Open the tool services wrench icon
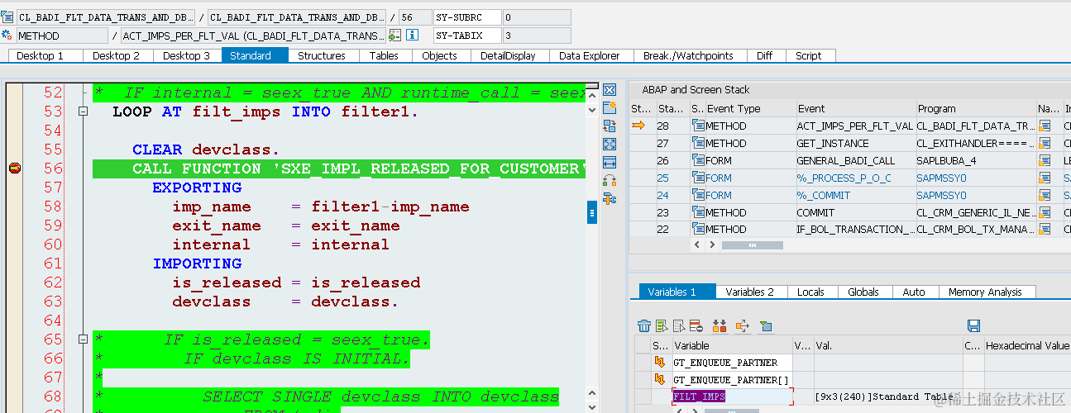 coord(610,199)
